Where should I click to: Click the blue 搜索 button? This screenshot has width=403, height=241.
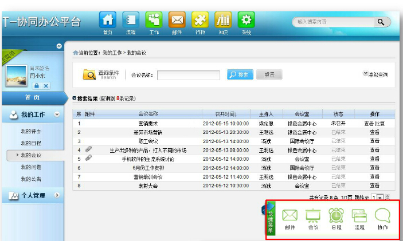click(240, 74)
